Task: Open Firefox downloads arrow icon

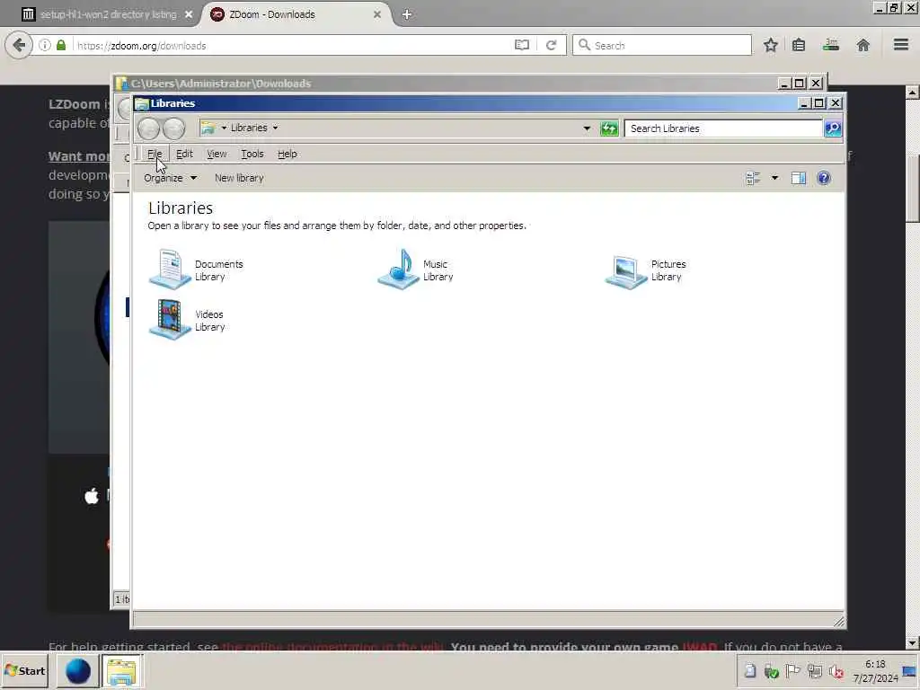Action: pyautogui.click(x=831, y=45)
